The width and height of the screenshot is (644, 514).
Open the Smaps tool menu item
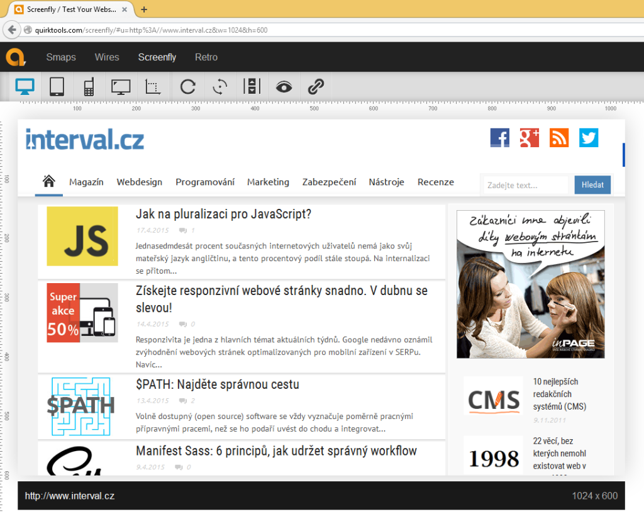pyautogui.click(x=61, y=57)
